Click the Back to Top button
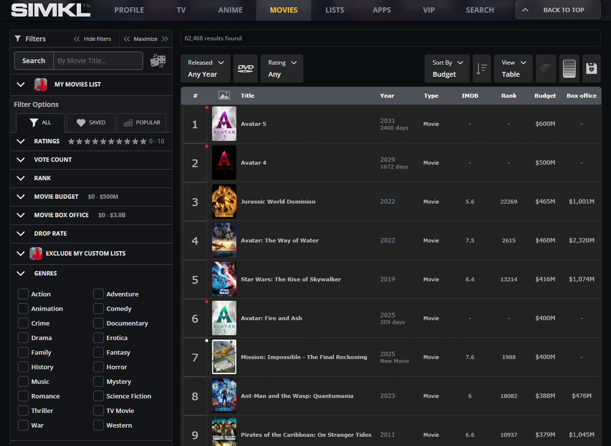The image size is (611, 446). 558,10
